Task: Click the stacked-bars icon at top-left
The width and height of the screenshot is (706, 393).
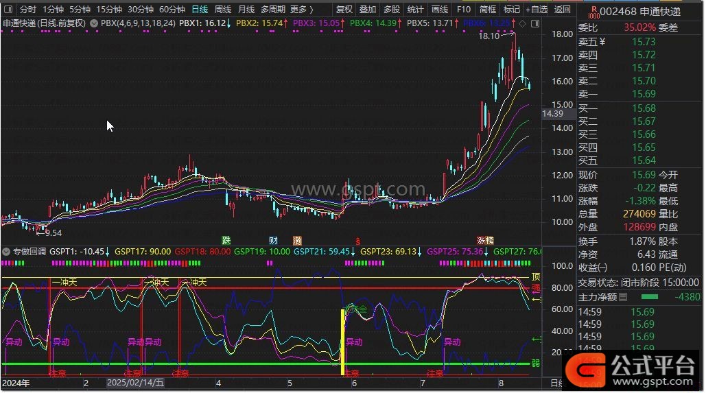Action: coord(8,10)
